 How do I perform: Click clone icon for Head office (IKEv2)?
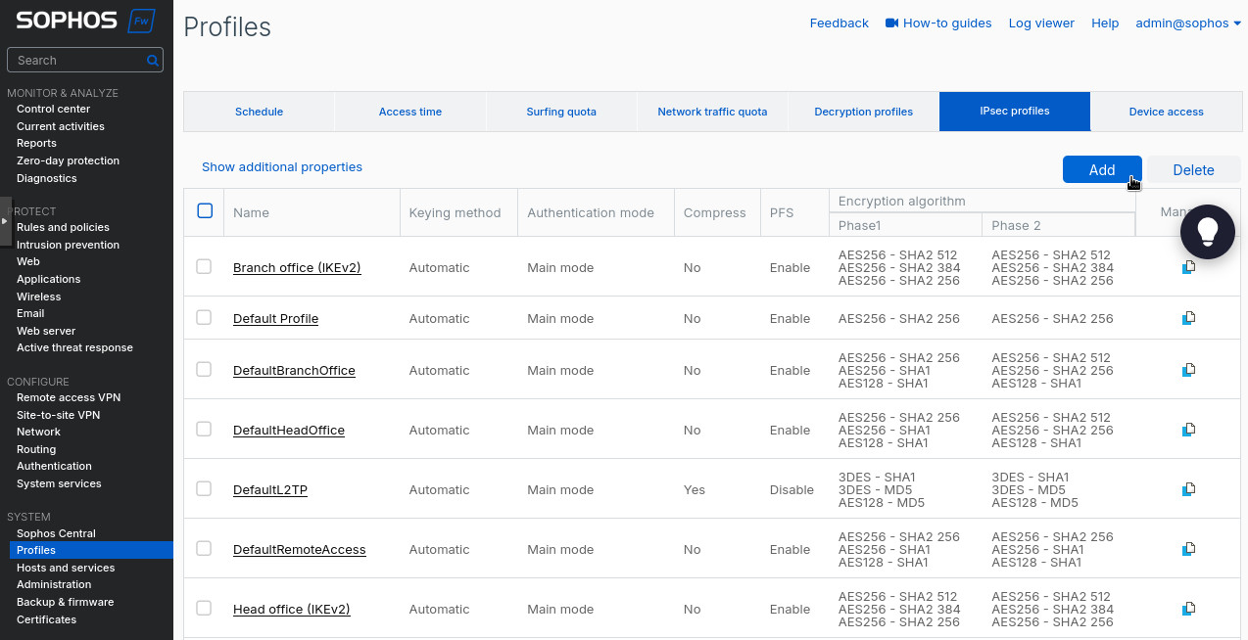click(1188, 609)
